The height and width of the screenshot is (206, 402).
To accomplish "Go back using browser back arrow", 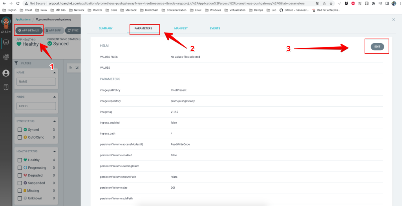I will 4,4.
